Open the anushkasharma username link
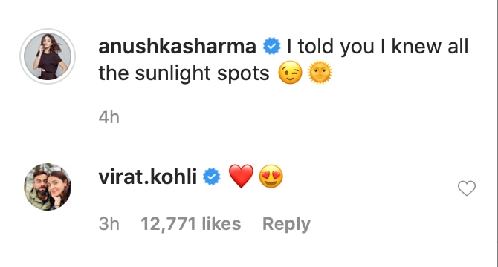498x267 pixels. (x=177, y=46)
